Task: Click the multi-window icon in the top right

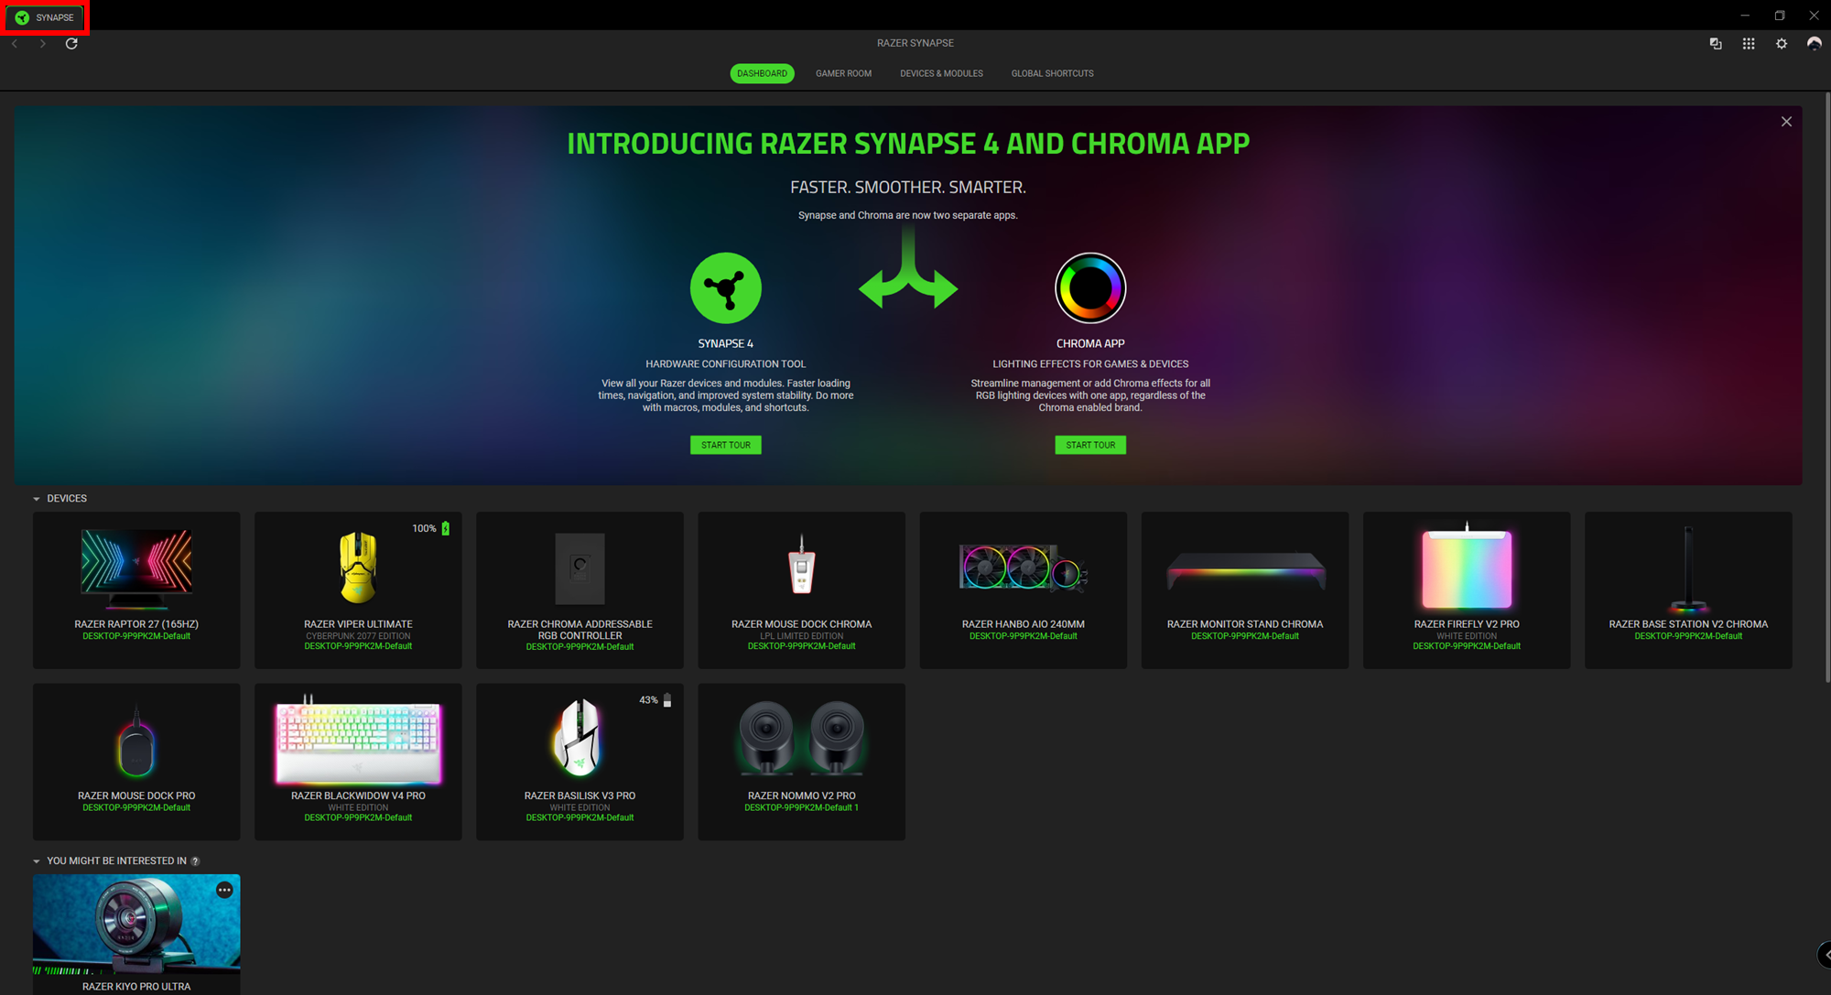Action: click(x=1715, y=43)
